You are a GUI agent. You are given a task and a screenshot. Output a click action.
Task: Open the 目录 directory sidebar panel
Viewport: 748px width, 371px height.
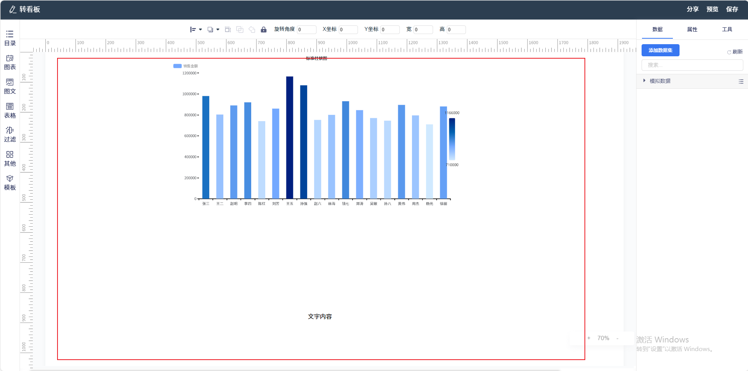[10, 38]
